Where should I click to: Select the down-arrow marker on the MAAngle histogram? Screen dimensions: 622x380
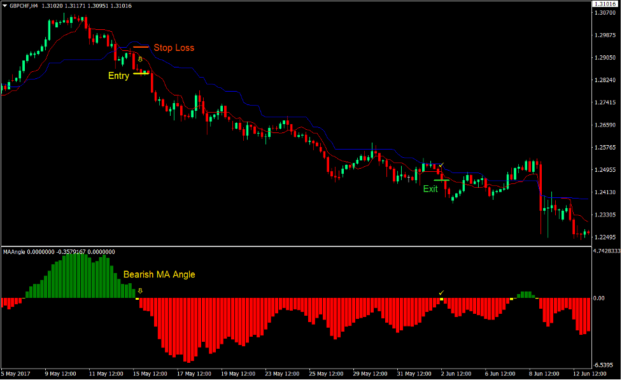[x=140, y=290]
